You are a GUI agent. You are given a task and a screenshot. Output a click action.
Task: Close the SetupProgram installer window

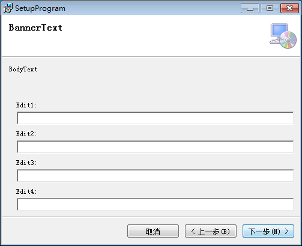(x=289, y=8)
